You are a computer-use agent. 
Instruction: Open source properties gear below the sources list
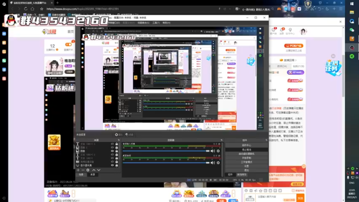pos(88,170)
